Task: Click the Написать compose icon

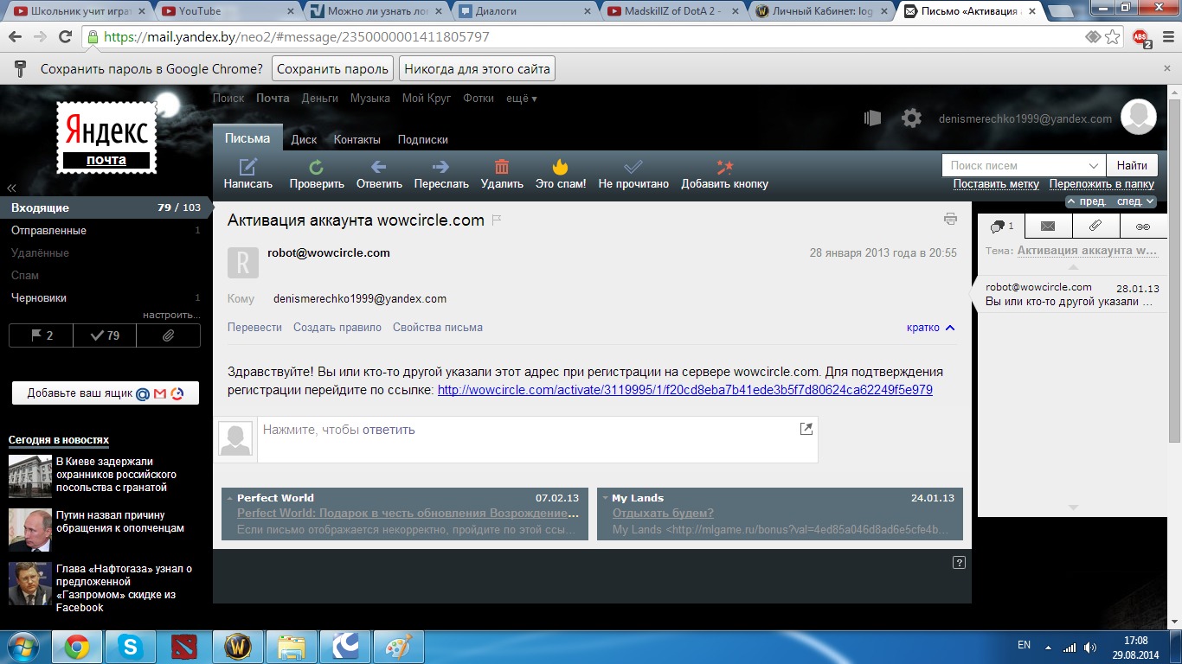Action: click(248, 167)
